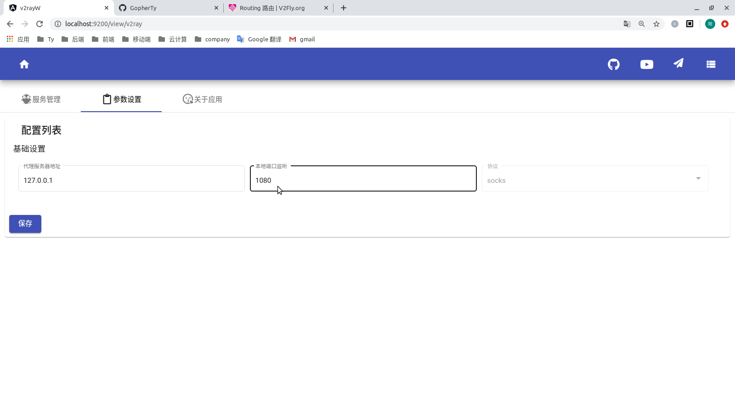
Task: Open the 云计算 bookmark folder
Action: coord(173,40)
